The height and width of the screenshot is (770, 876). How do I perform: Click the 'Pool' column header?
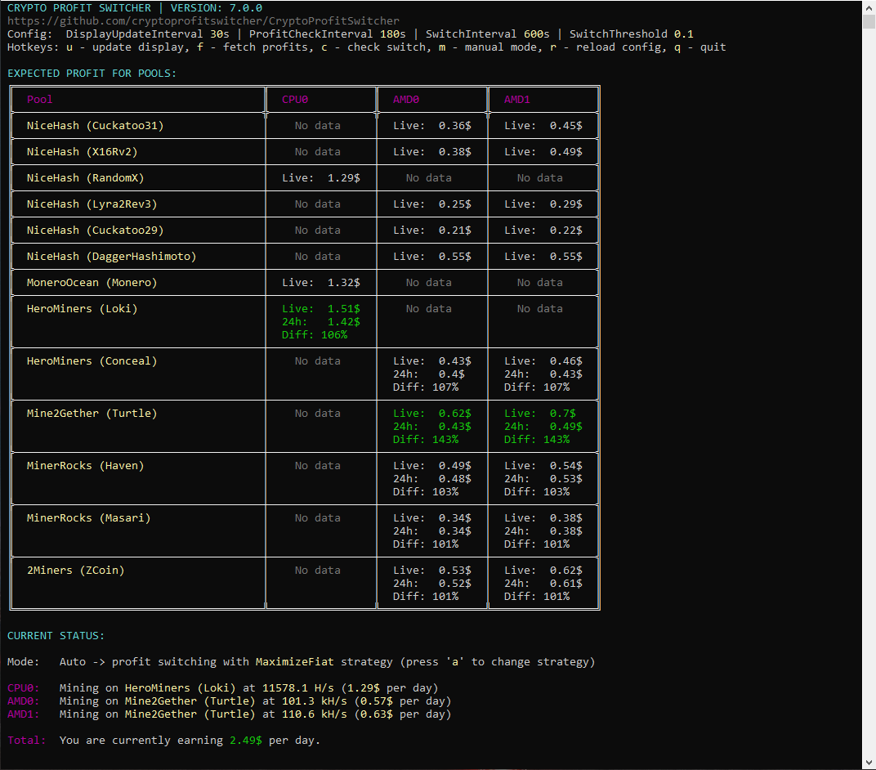tap(40, 100)
